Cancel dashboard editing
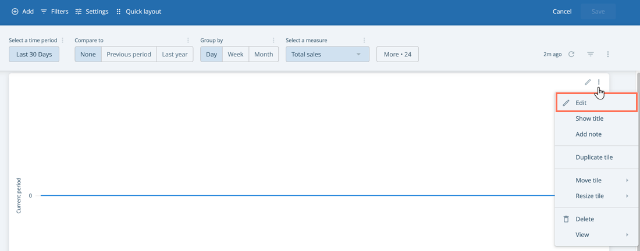 pos(562,12)
